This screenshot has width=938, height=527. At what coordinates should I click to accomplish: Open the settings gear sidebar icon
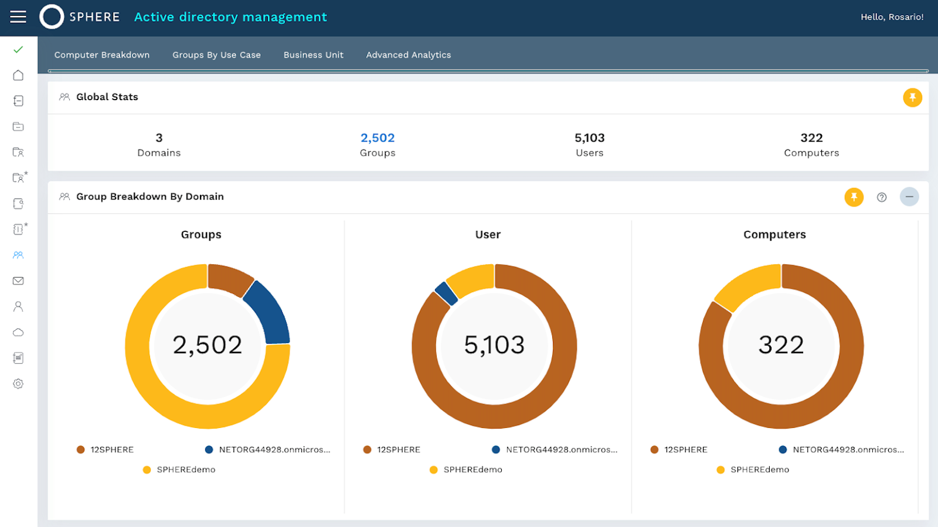coord(18,384)
